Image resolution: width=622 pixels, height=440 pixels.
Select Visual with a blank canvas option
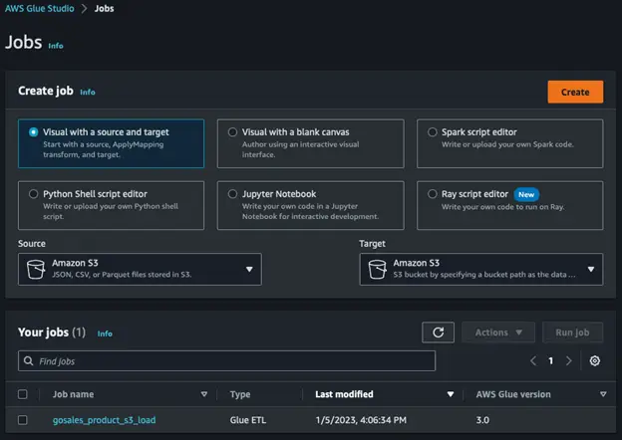point(311,143)
